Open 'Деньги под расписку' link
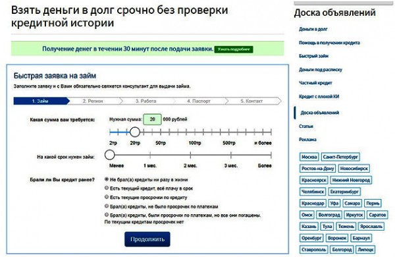This screenshot has width=395, height=257. 321,70
